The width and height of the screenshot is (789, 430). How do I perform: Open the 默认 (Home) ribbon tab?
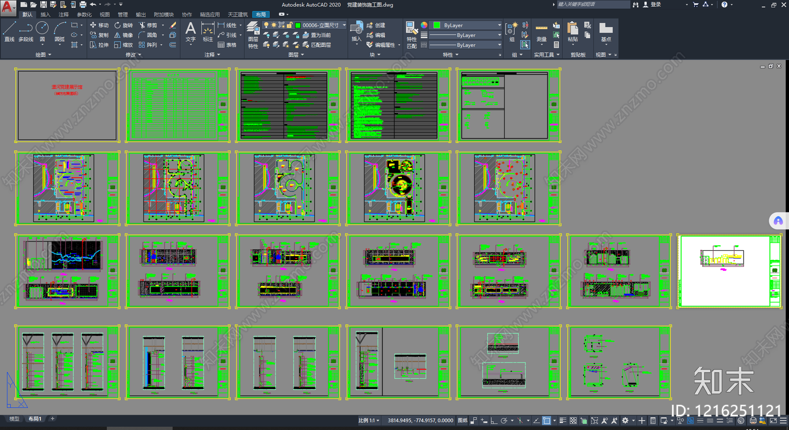28,15
